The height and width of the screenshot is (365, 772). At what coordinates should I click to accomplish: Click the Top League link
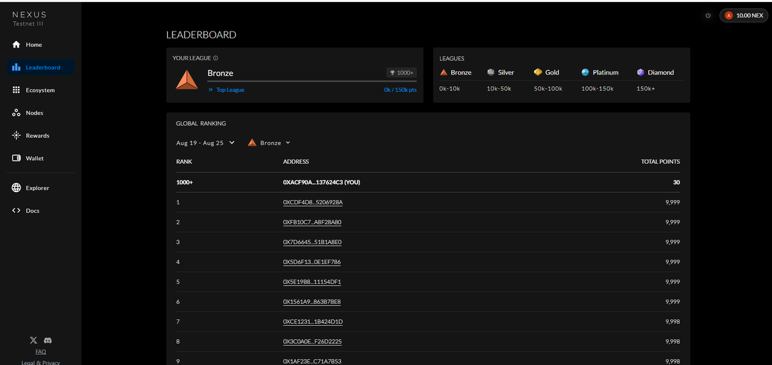pyautogui.click(x=230, y=90)
